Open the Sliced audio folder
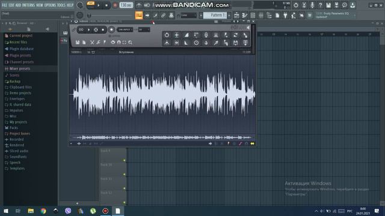 [x=19, y=151]
